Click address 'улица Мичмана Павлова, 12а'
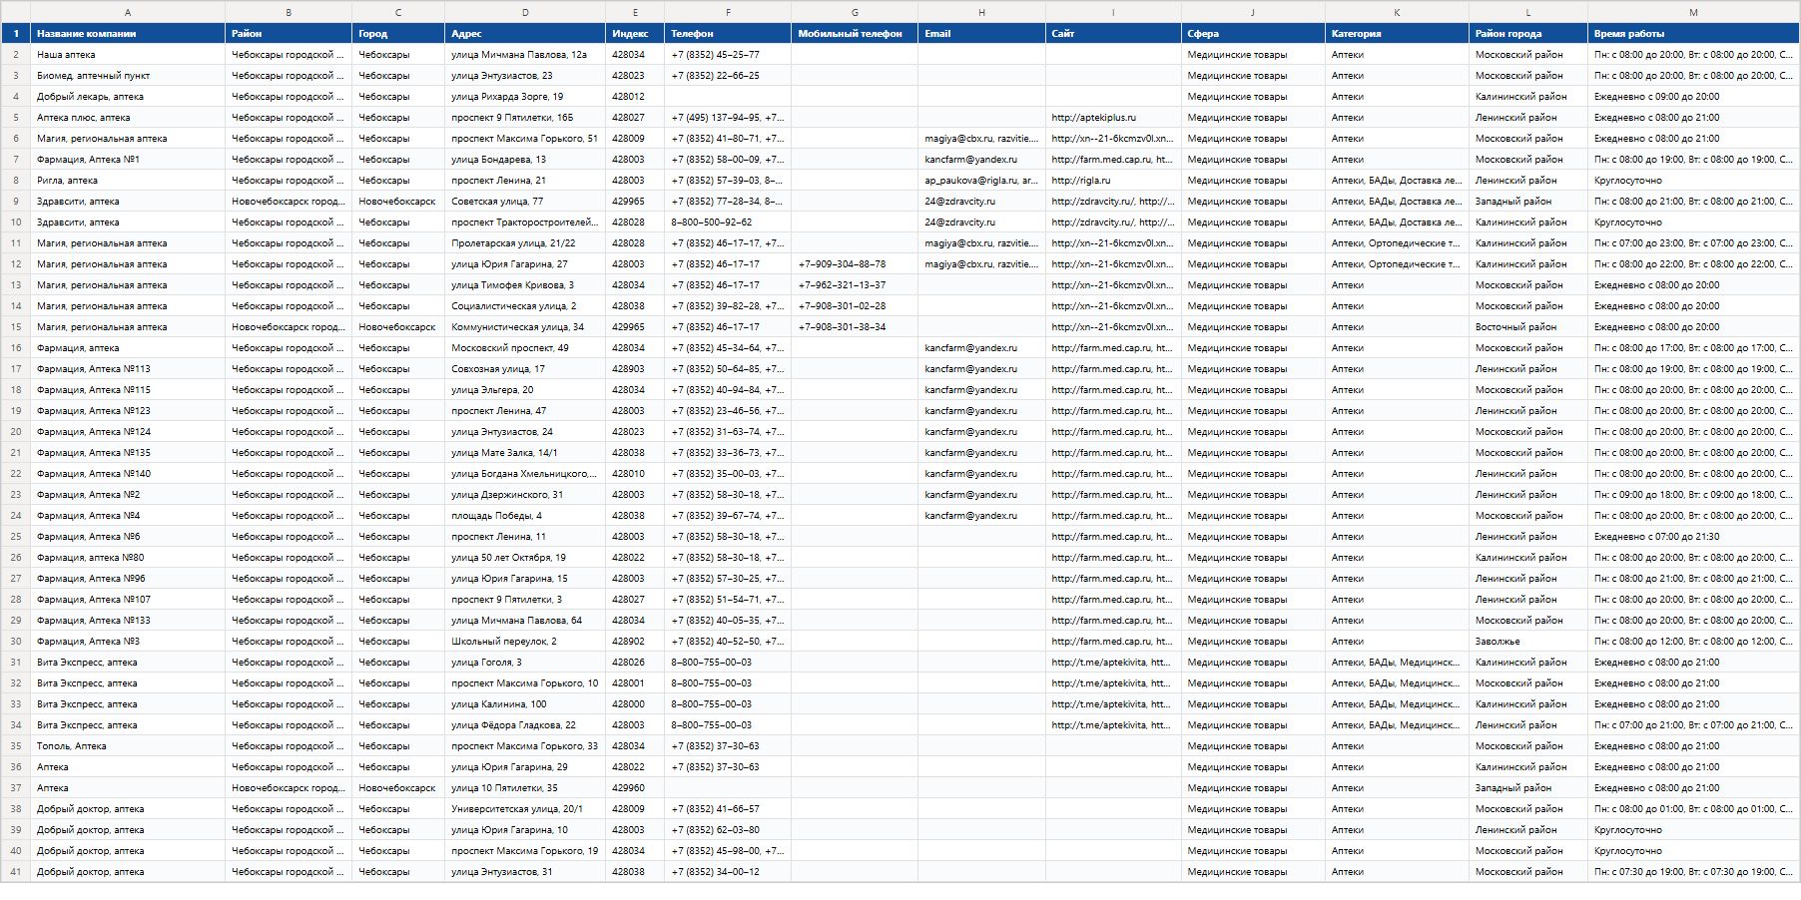Screen dimensions: 1801x900 pyautogui.click(x=525, y=54)
